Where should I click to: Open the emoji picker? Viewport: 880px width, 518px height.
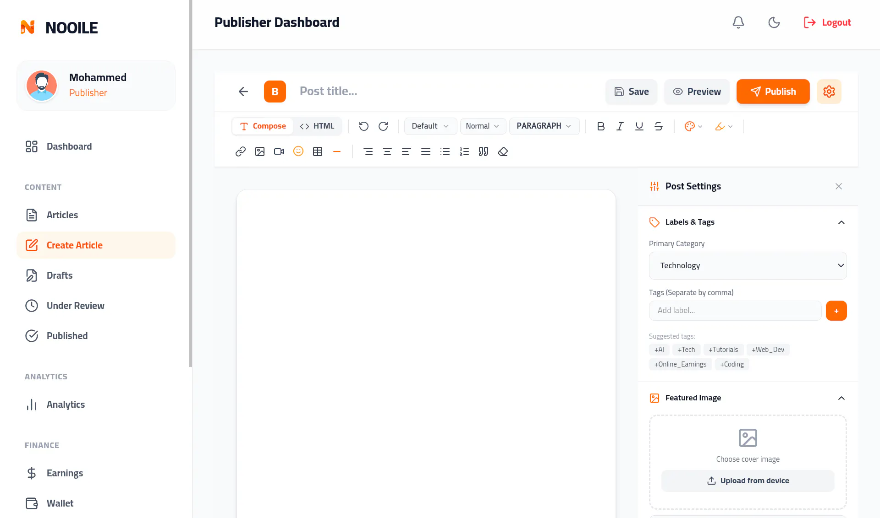click(x=298, y=151)
